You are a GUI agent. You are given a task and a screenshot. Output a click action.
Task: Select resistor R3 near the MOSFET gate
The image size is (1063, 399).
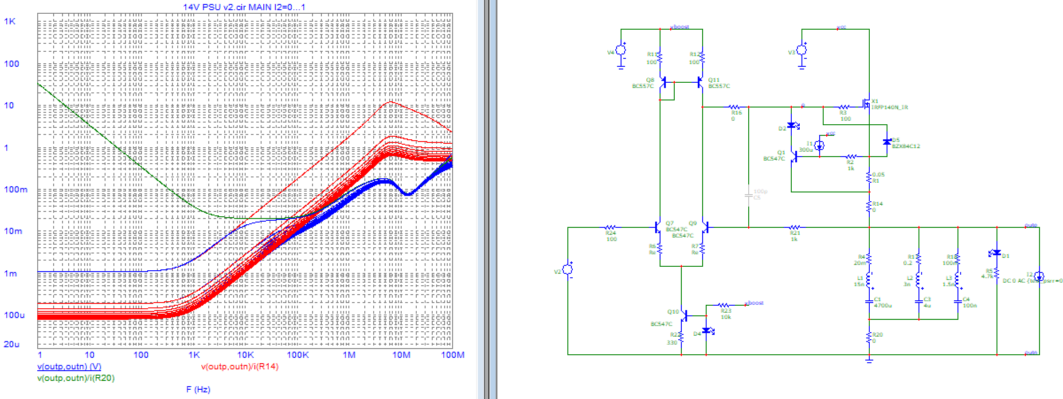point(844,107)
